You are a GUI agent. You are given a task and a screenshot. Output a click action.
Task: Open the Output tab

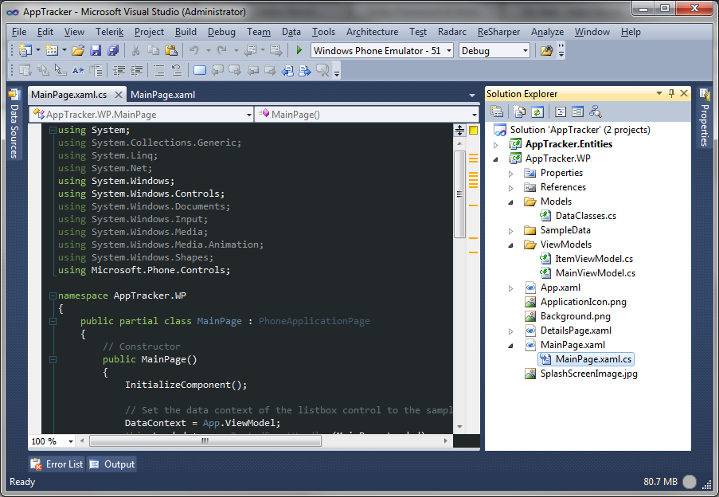[x=112, y=464]
